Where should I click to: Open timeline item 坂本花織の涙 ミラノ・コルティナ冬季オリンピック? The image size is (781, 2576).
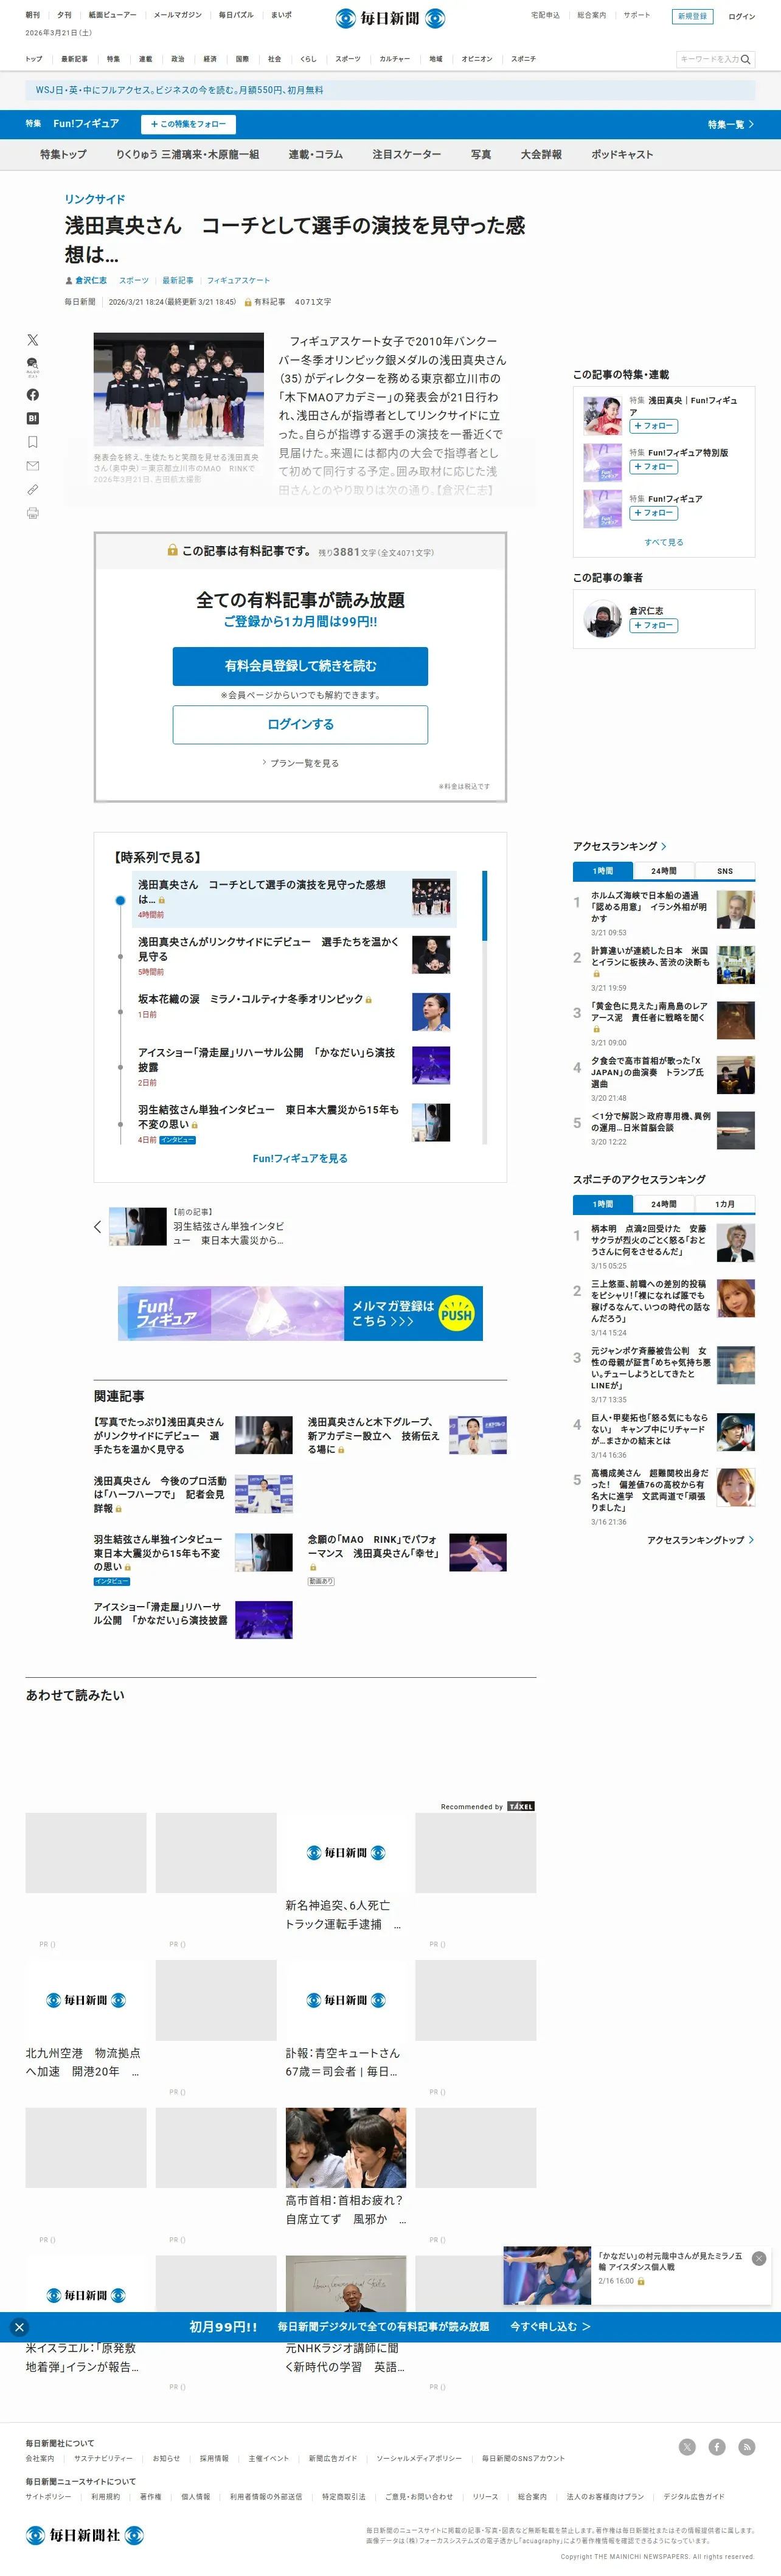tap(250, 999)
